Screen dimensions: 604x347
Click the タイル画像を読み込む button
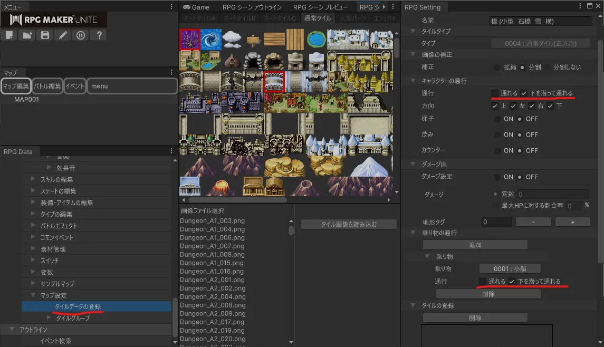pyautogui.click(x=349, y=224)
